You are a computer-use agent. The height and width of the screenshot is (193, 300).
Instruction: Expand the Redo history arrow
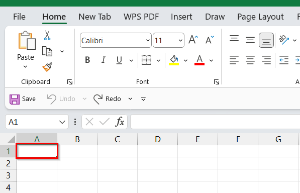point(130,99)
